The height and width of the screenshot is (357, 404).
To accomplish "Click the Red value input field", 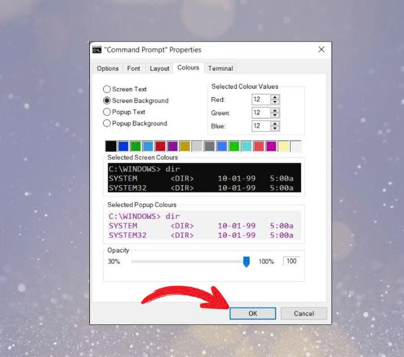I will 261,99.
